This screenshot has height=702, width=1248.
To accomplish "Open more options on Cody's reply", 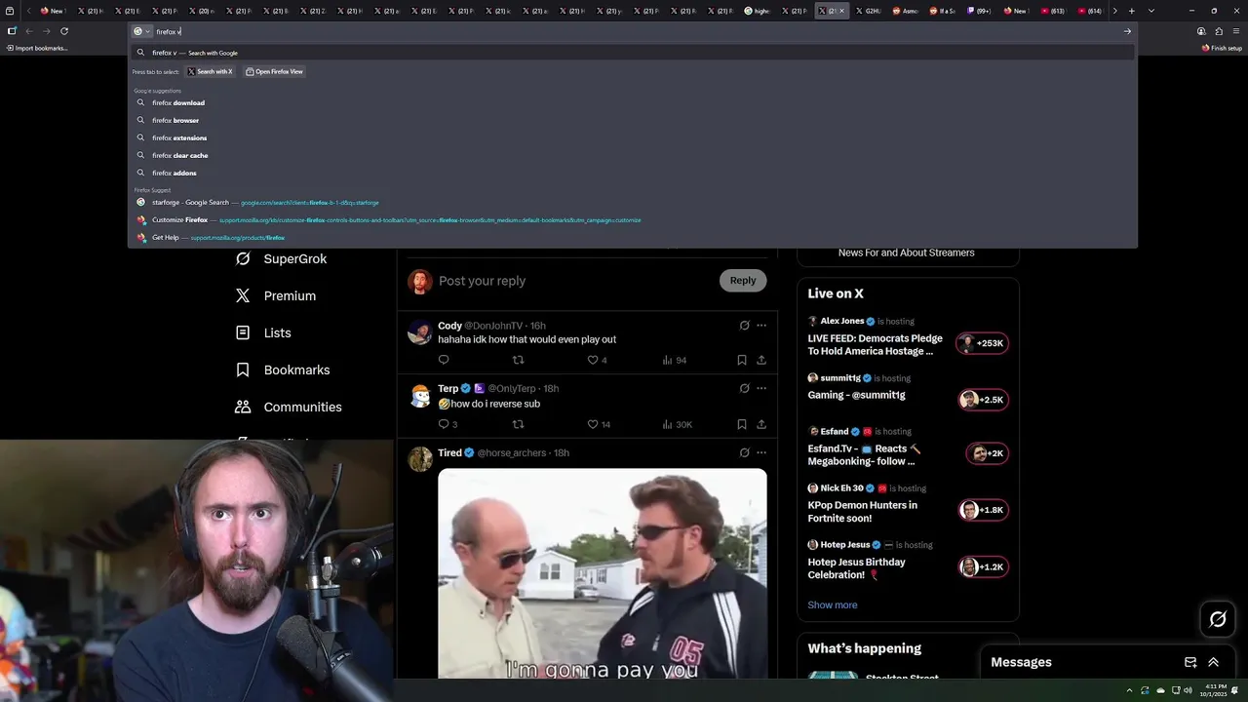I will click(x=761, y=326).
